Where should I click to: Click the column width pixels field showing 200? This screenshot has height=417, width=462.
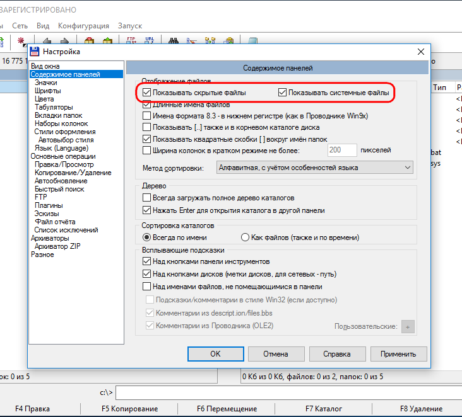(342, 151)
